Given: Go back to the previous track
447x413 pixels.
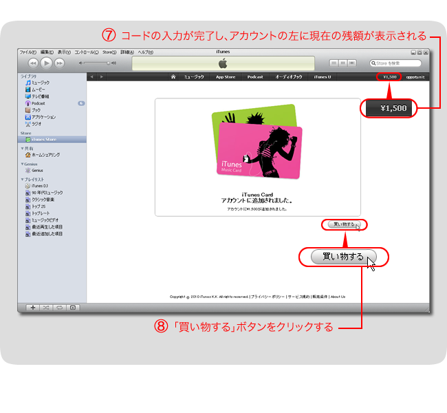Looking at the screenshot, I should pos(32,63).
